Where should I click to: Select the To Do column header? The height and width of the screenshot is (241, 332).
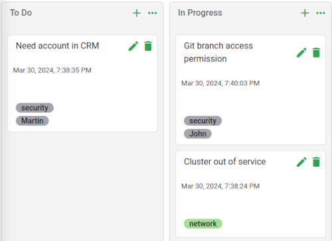tap(21, 13)
